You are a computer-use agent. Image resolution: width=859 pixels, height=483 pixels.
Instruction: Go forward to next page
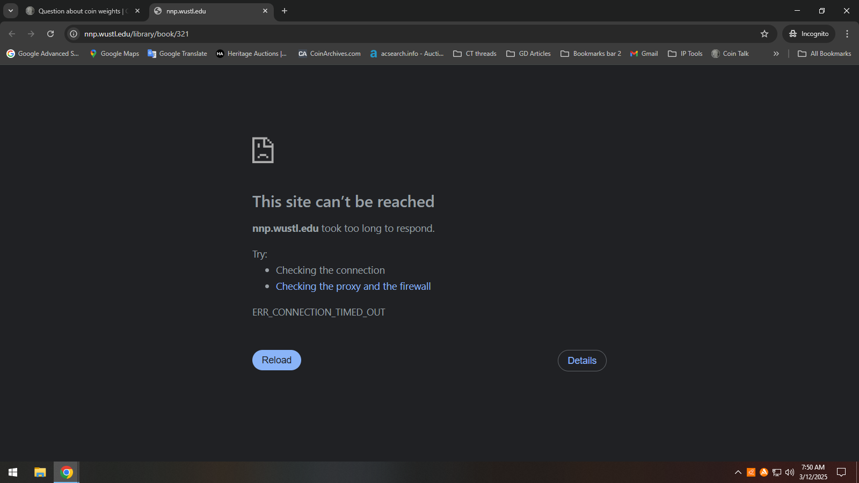click(x=31, y=34)
